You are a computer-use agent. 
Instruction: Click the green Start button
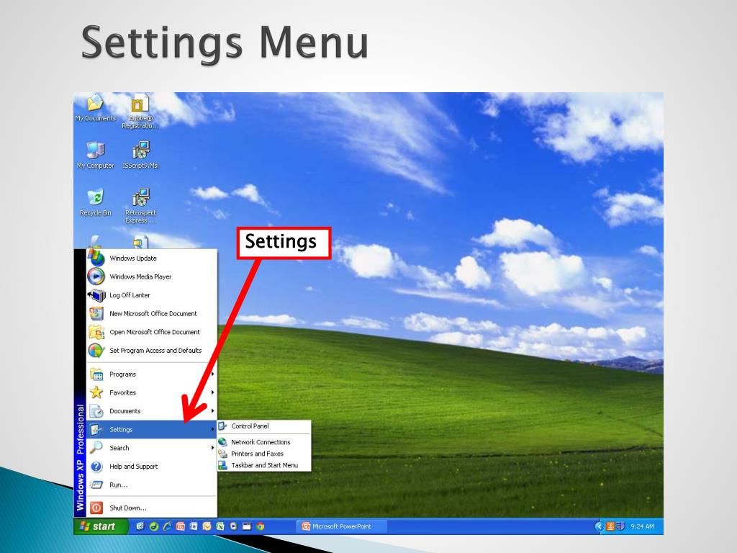(101, 526)
